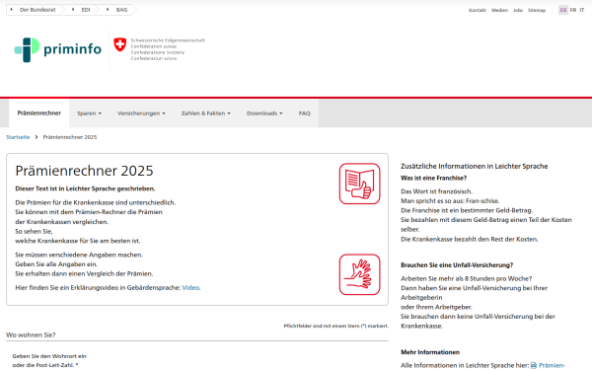
Task: Click the 'Mehr Informationen' heading
Action: click(430, 352)
